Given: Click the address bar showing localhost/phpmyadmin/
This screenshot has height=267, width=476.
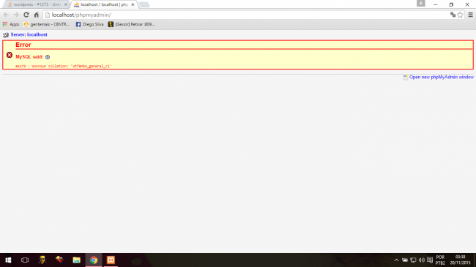Looking at the screenshot, I should [246, 15].
